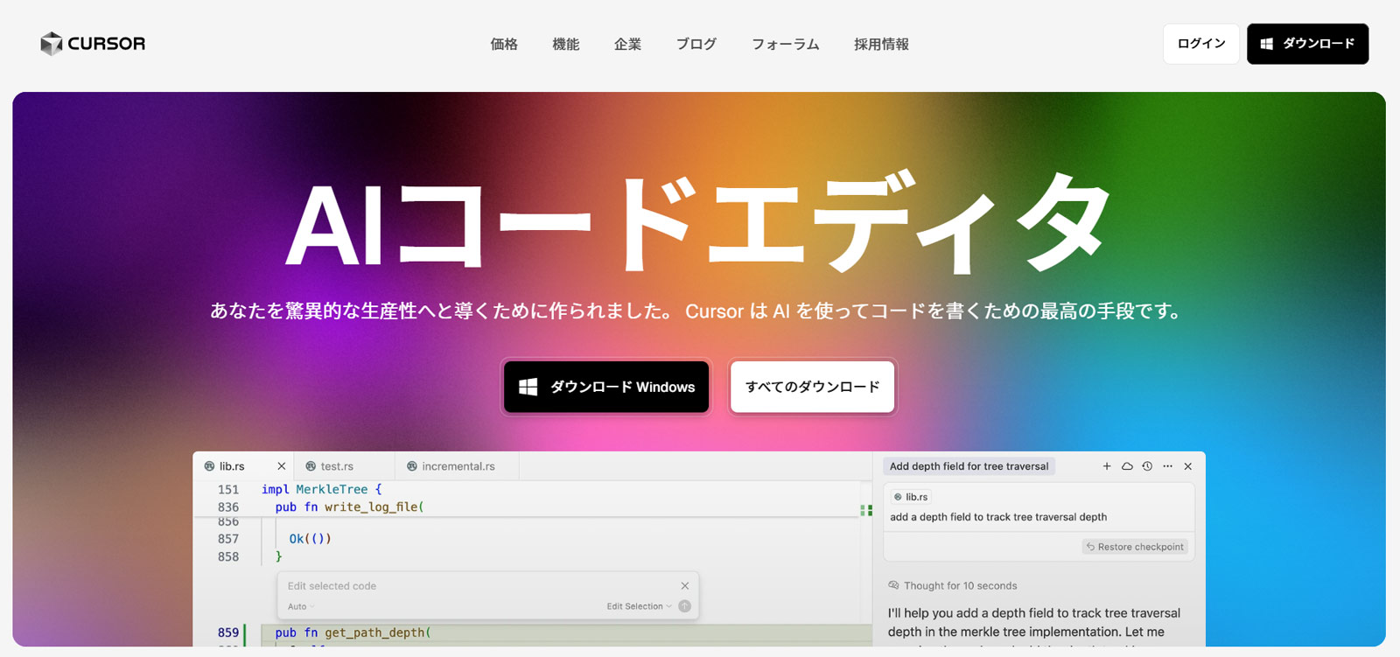Click the incremental.rs tab file icon
Screen dimensions: 1400x657
411,466
